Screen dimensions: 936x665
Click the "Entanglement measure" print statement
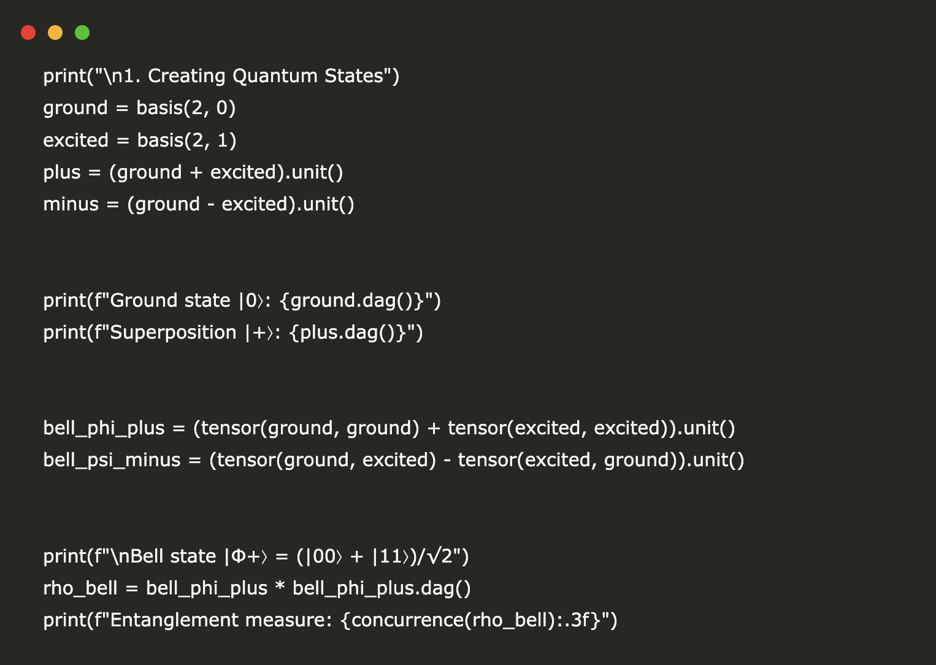click(x=330, y=620)
